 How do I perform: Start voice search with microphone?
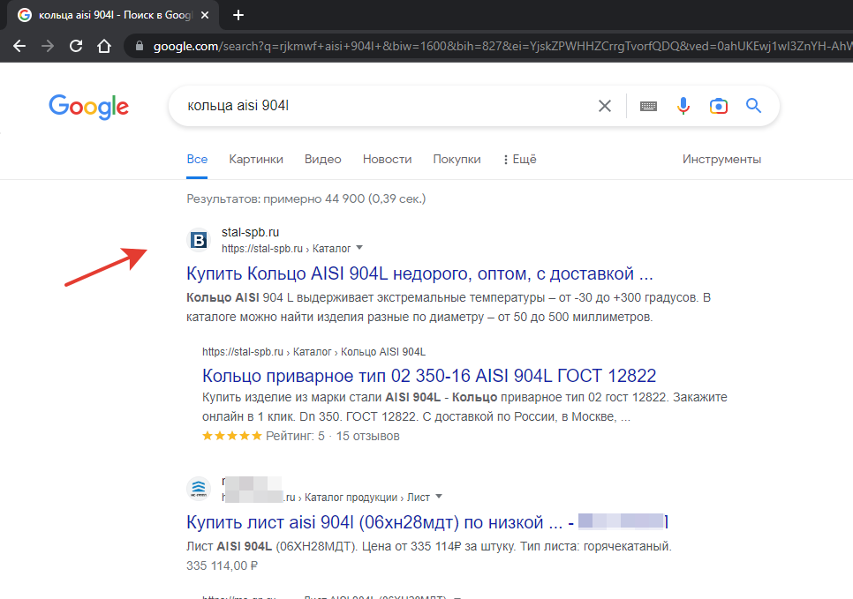click(x=683, y=107)
